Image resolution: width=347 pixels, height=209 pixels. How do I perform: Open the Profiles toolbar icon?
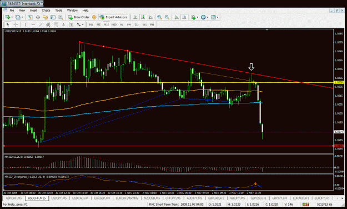tap(18, 17)
